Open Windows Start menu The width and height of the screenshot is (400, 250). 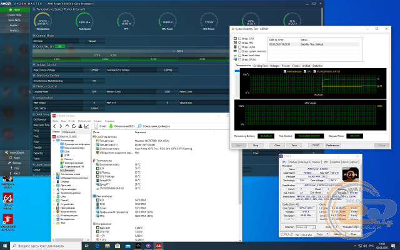point(5,246)
